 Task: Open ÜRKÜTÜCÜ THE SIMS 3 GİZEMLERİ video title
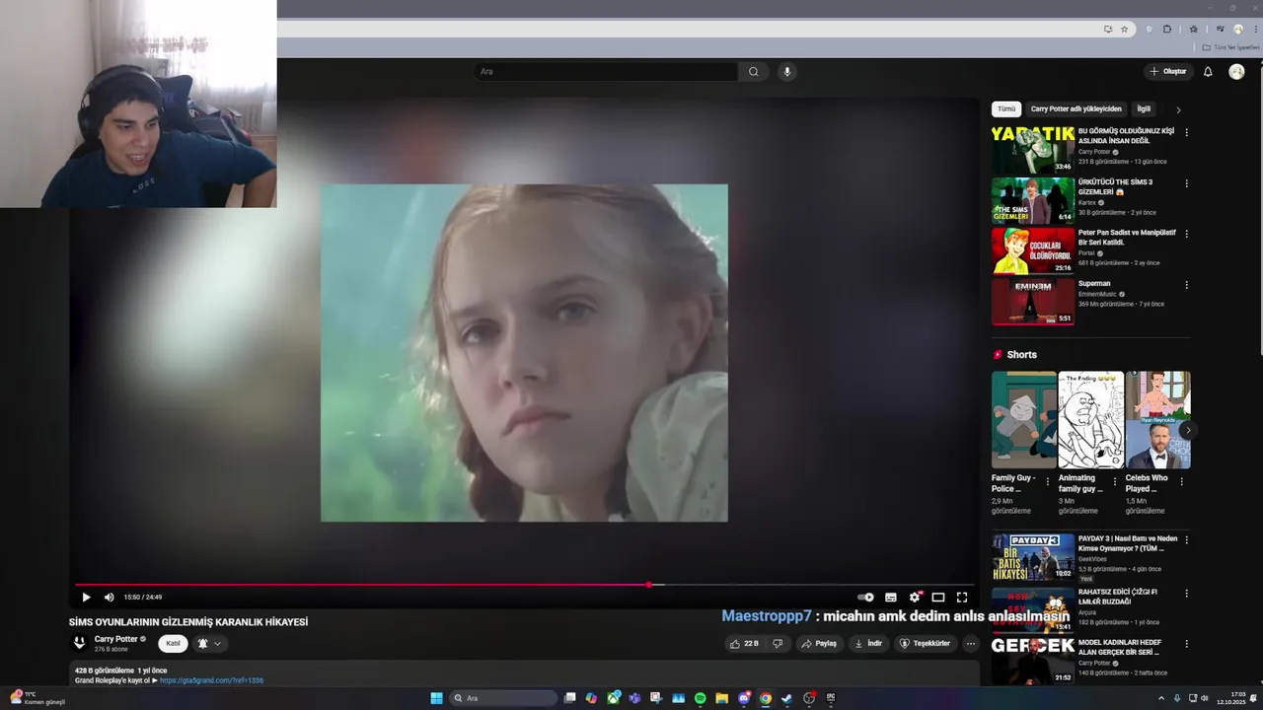(1115, 186)
